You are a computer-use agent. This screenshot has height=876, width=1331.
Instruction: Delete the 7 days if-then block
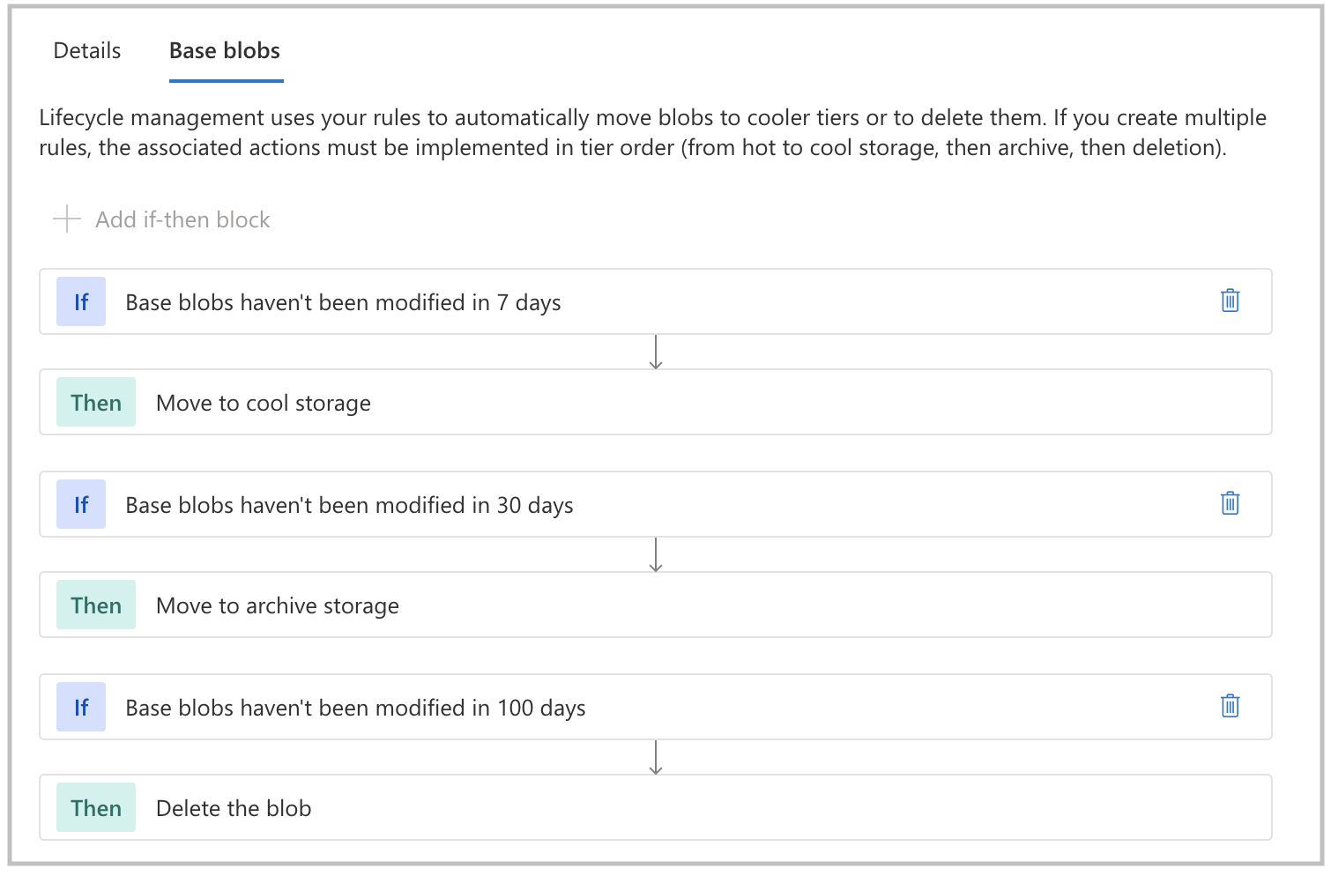click(x=1230, y=301)
